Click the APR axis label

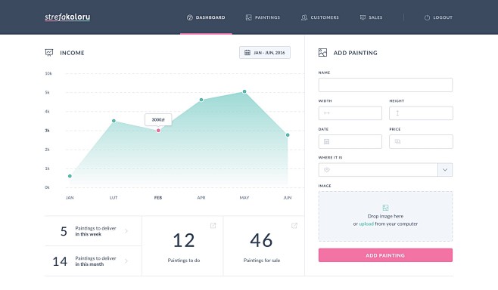click(x=201, y=198)
